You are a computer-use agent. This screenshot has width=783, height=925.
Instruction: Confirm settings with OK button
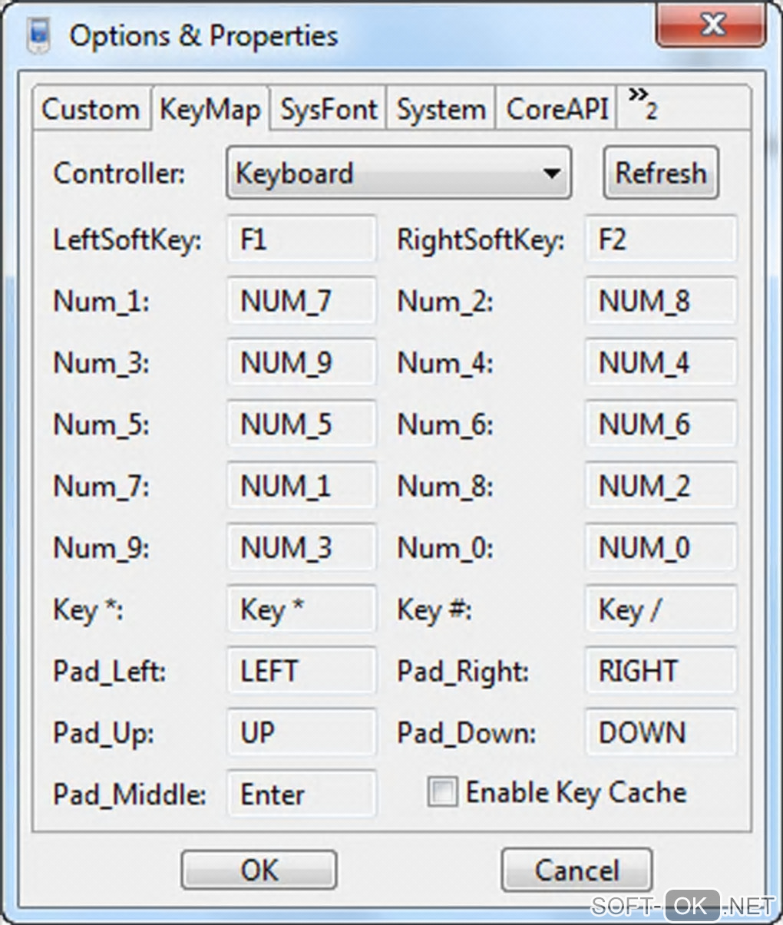pos(259,870)
